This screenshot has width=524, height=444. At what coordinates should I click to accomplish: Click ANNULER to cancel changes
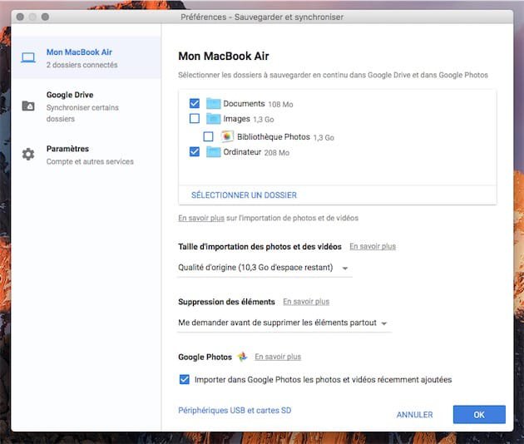pos(414,414)
